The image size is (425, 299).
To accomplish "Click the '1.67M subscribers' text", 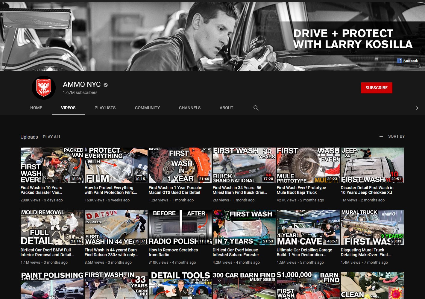I will click(x=80, y=92).
